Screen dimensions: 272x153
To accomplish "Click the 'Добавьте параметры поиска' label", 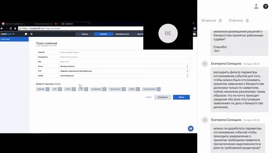I will click(48, 84).
